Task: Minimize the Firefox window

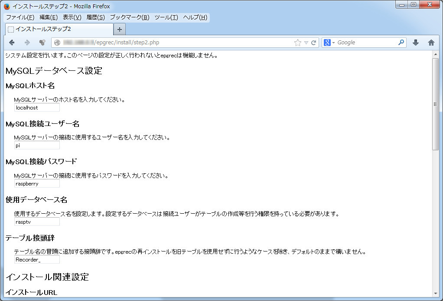Action: (402, 4)
